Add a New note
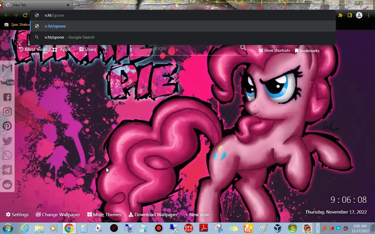The width and height of the screenshot is (375, 234). pyautogui.click(x=197, y=214)
